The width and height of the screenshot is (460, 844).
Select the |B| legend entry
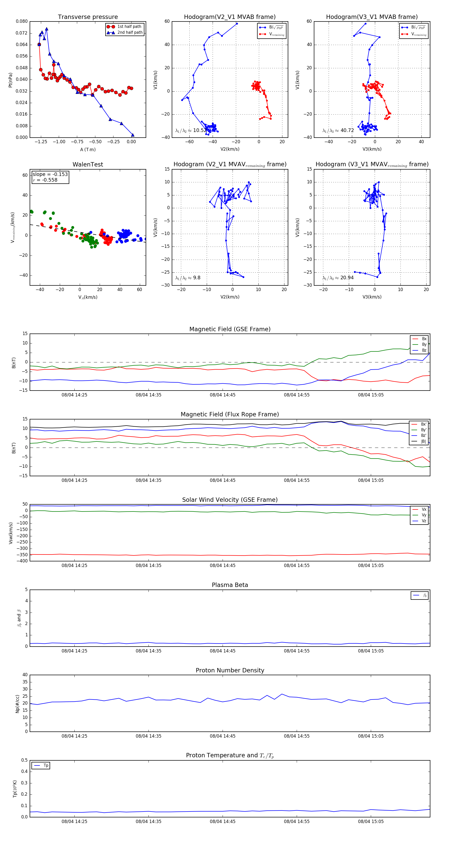419,441
